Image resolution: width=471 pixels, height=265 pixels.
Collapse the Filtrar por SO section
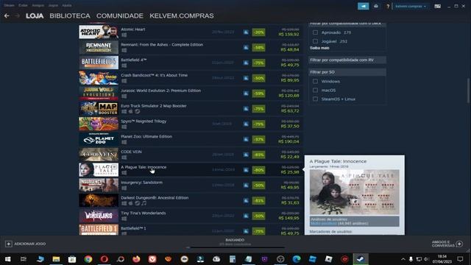pyautogui.click(x=347, y=72)
